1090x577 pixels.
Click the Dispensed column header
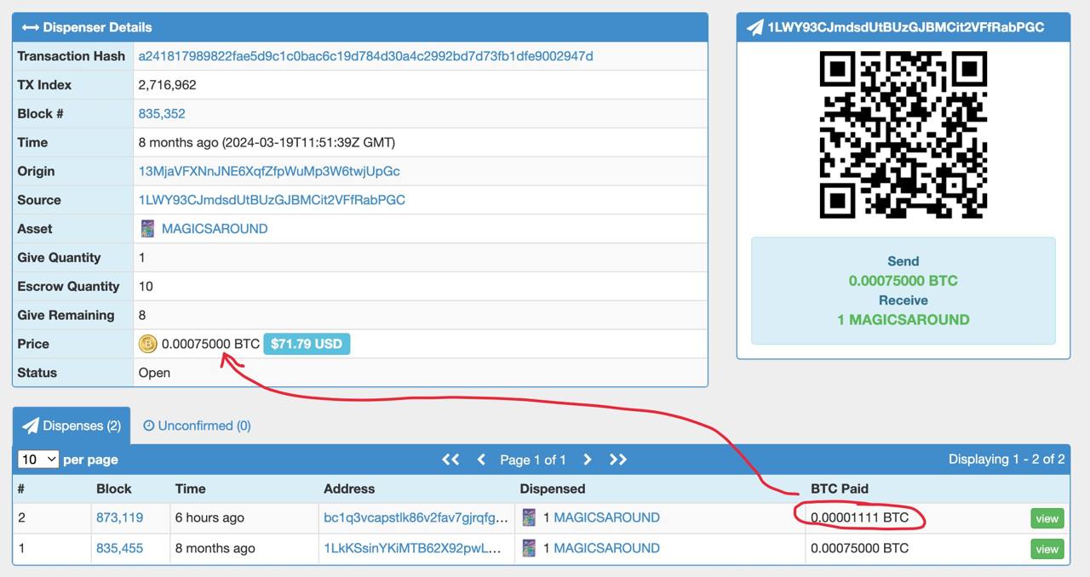coord(553,488)
